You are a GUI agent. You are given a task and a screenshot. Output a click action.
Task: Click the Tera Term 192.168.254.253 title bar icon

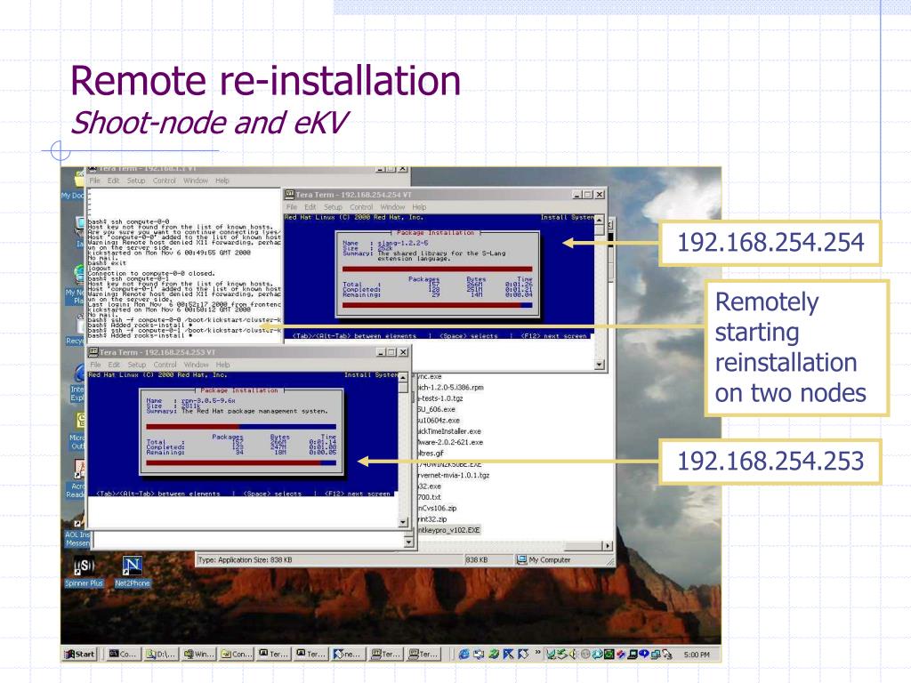point(93,352)
